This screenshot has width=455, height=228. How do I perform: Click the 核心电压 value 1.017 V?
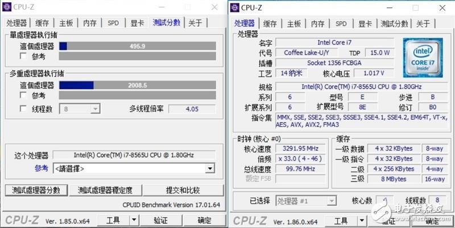pos(374,73)
